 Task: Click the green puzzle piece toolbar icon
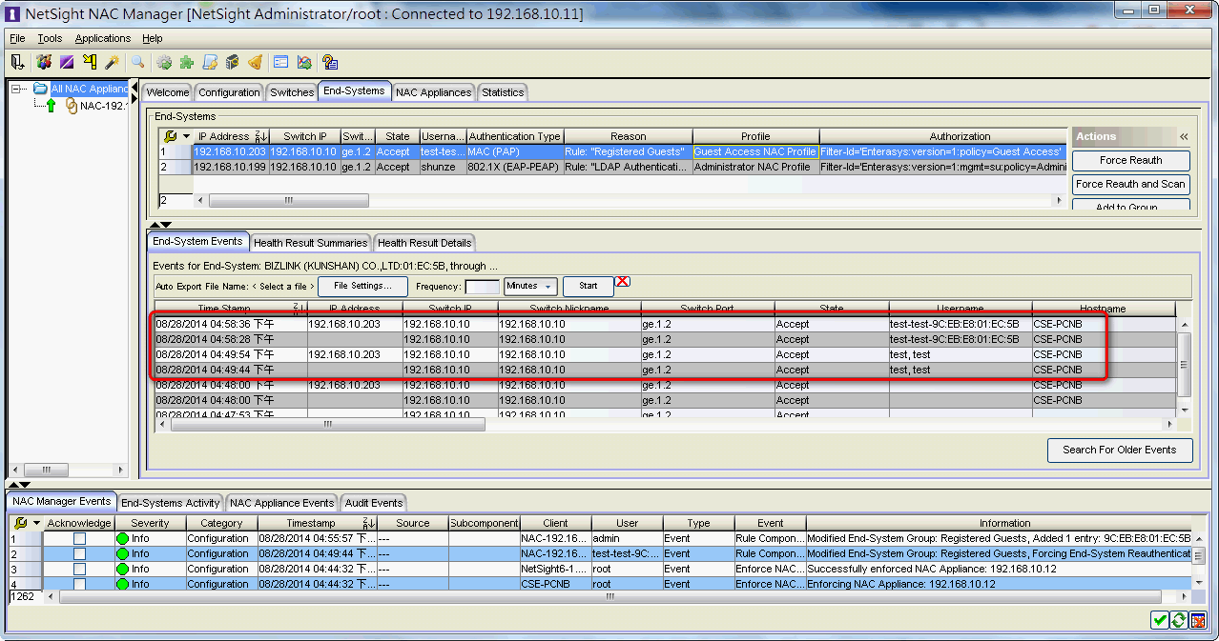tap(187, 62)
